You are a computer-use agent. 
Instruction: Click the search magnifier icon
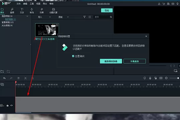(111, 17)
